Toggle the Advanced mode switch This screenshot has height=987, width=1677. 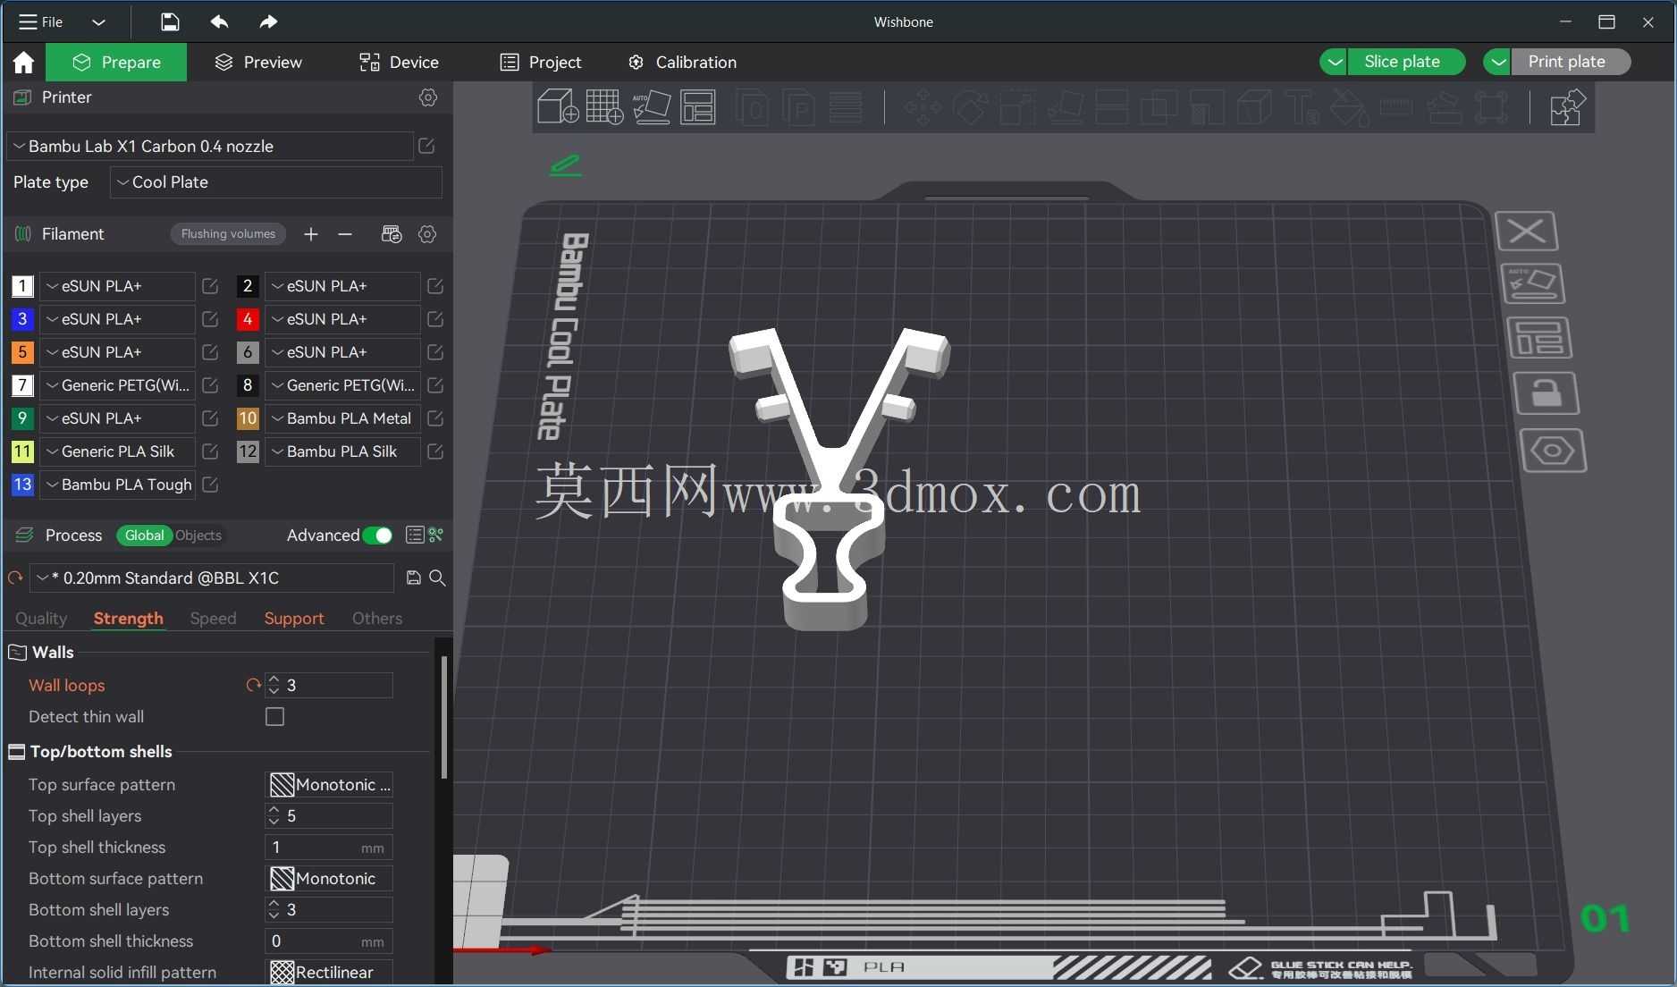click(x=378, y=536)
